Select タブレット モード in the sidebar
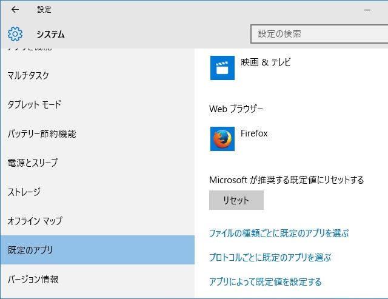 pos(97,104)
